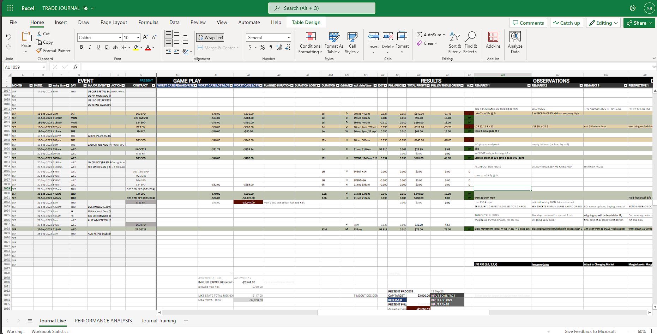This screenshot has width=657, height=334.
Task: Toggle Bold formatting
Action: point(82,47)
